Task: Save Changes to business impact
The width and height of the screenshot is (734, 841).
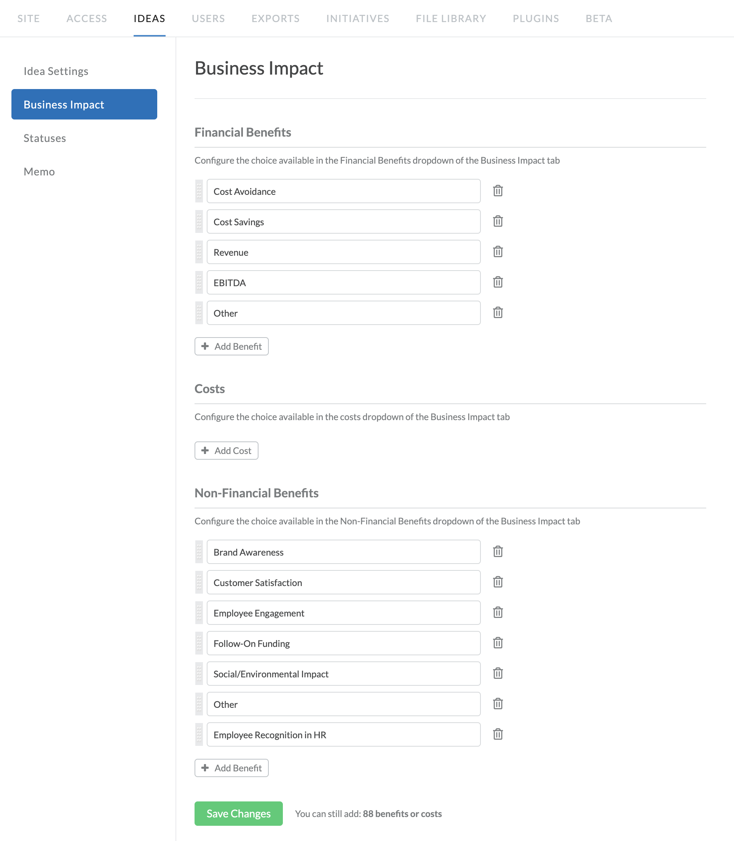Action: [239, 814]
